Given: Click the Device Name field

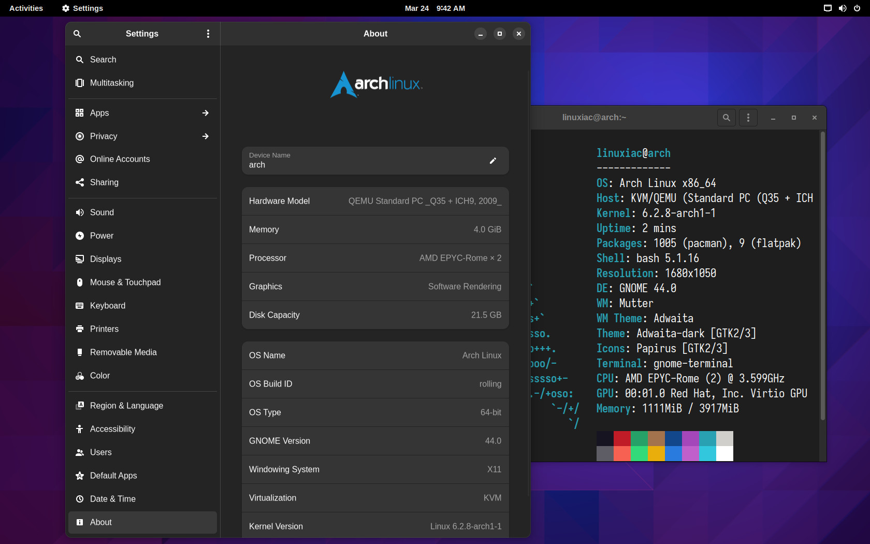Looking at the screenshot, I should pyautogui.click(x=375, y=161).
